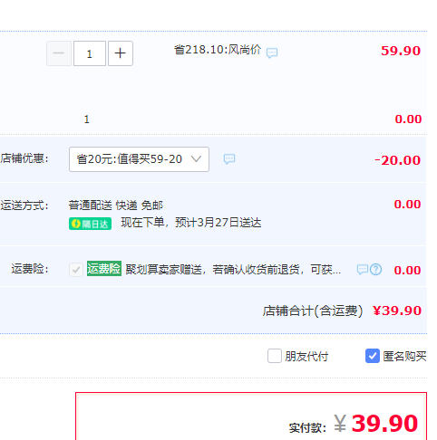437x440 pixels.
Task: Toggle the 运费险 checkbox
Action: point(76,270)
